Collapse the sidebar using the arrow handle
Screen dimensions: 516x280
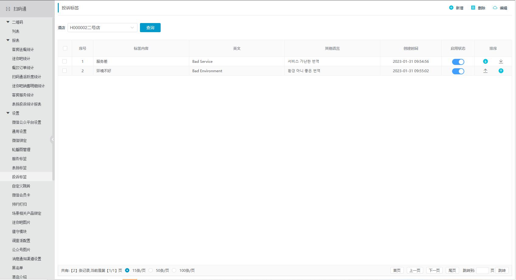pyautogui.click(x=52, y=140)
